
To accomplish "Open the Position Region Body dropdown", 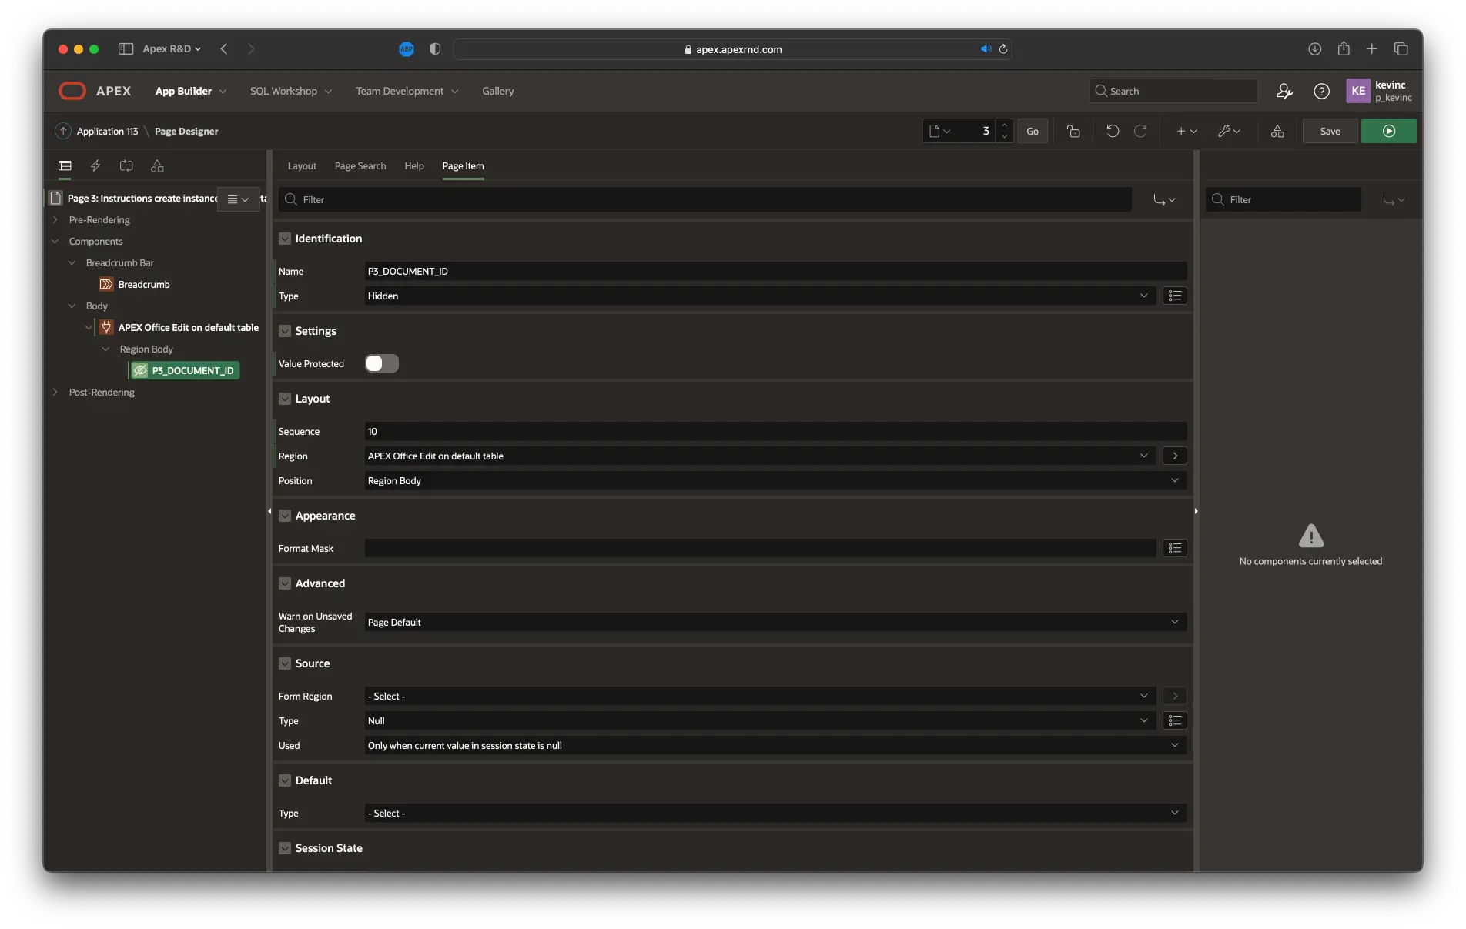I will tap(775, 480).
